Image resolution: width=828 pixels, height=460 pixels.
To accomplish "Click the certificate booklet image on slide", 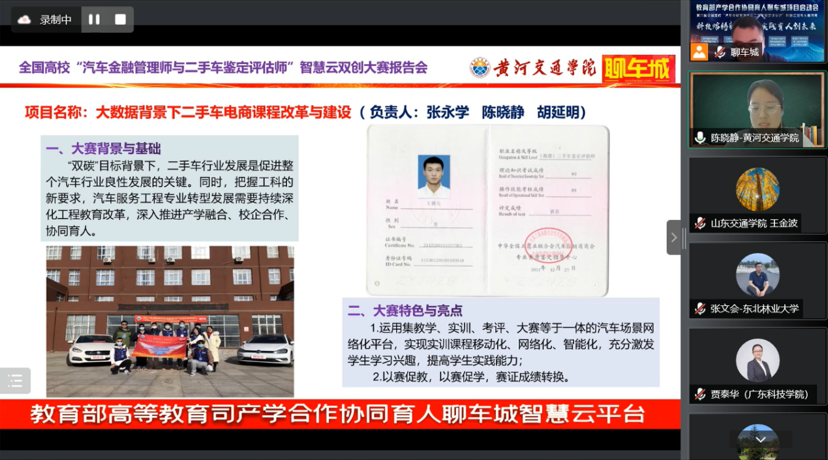I will (x=487, y=210).
